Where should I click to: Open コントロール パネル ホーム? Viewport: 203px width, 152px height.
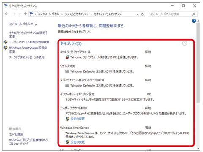(x=23, y=24)
